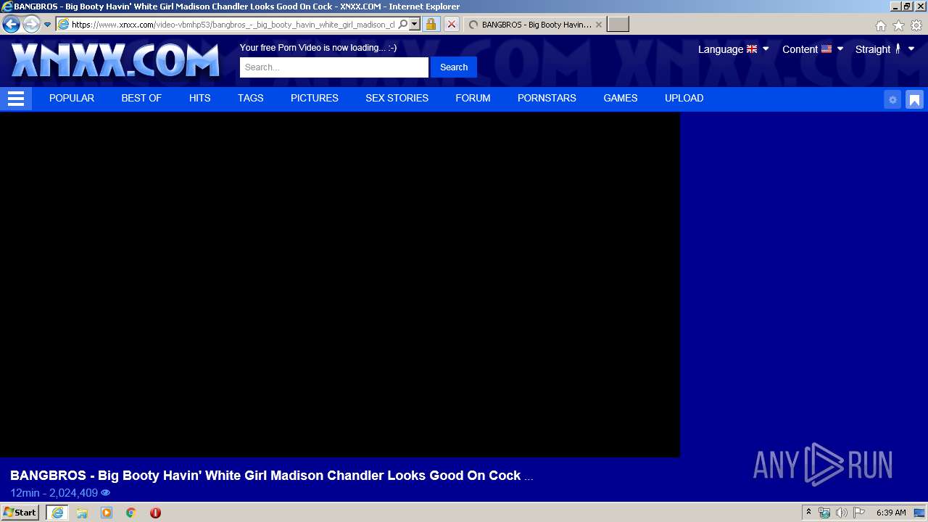Viewport: 928px width, 522px height.
Task: Go to the GAMES section link
Action: [621, 99]
